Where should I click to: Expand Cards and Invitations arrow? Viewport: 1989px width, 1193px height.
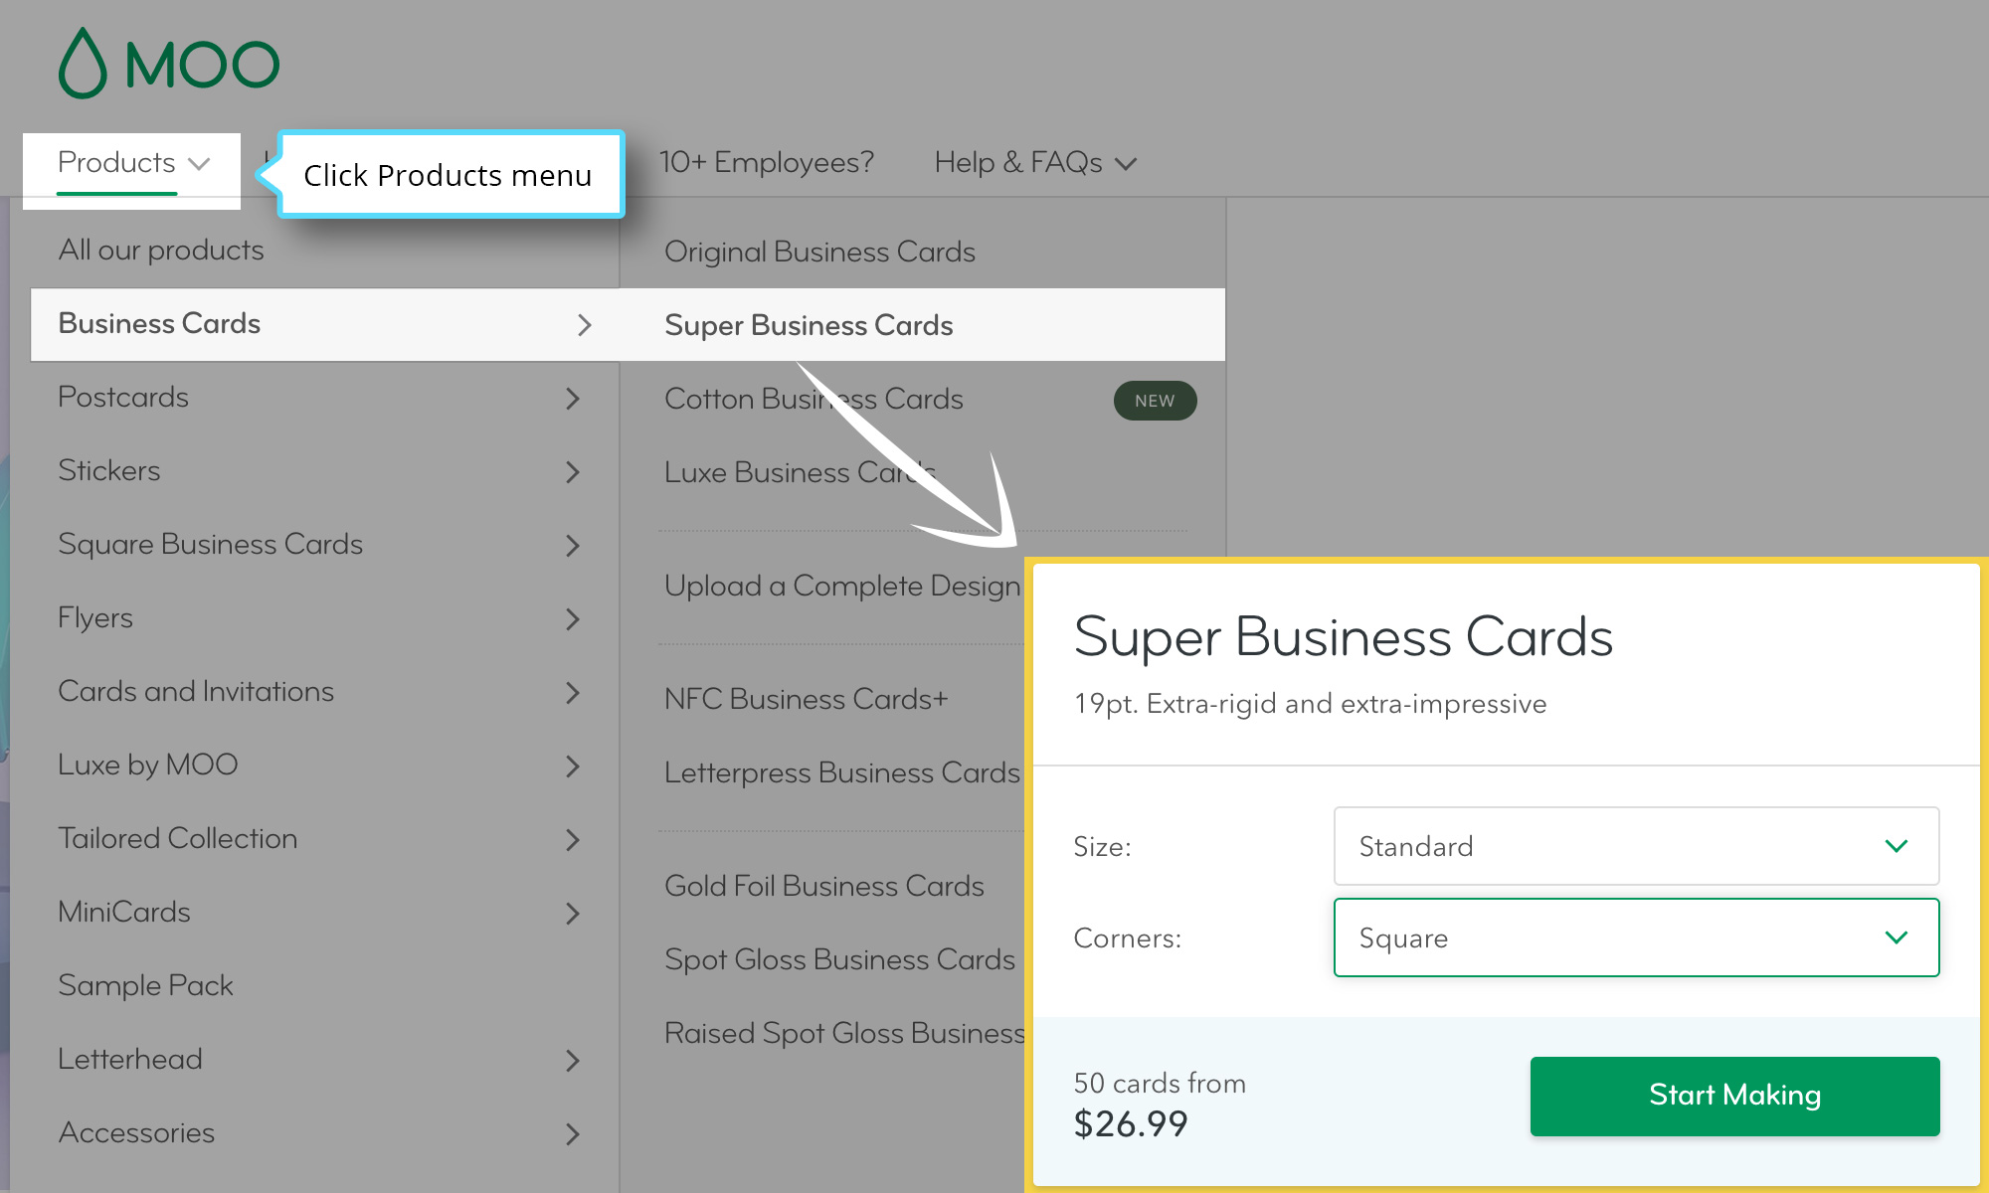pyautogui.click(x=573, y=693)
